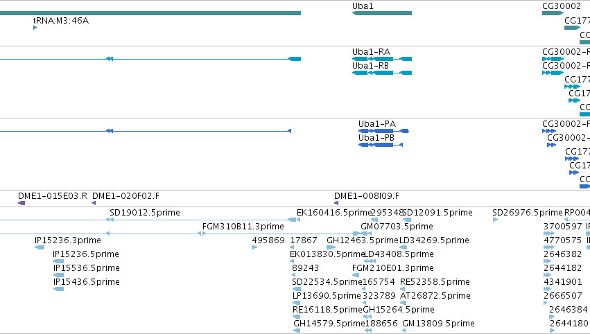This screenshot has width=590, height=334.
Task: Click the GH15264.5prime EST label
Action: pyautogui.click(x=399, y=310)
